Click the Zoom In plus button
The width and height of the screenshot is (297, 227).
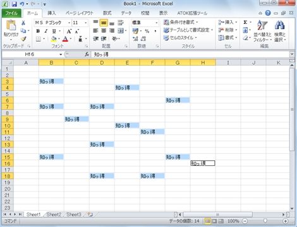[285, 221]
